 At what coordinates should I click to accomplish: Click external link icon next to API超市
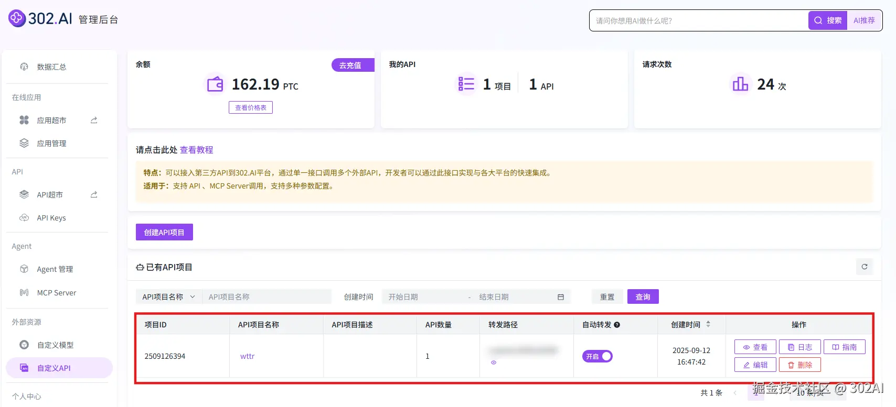94,194
